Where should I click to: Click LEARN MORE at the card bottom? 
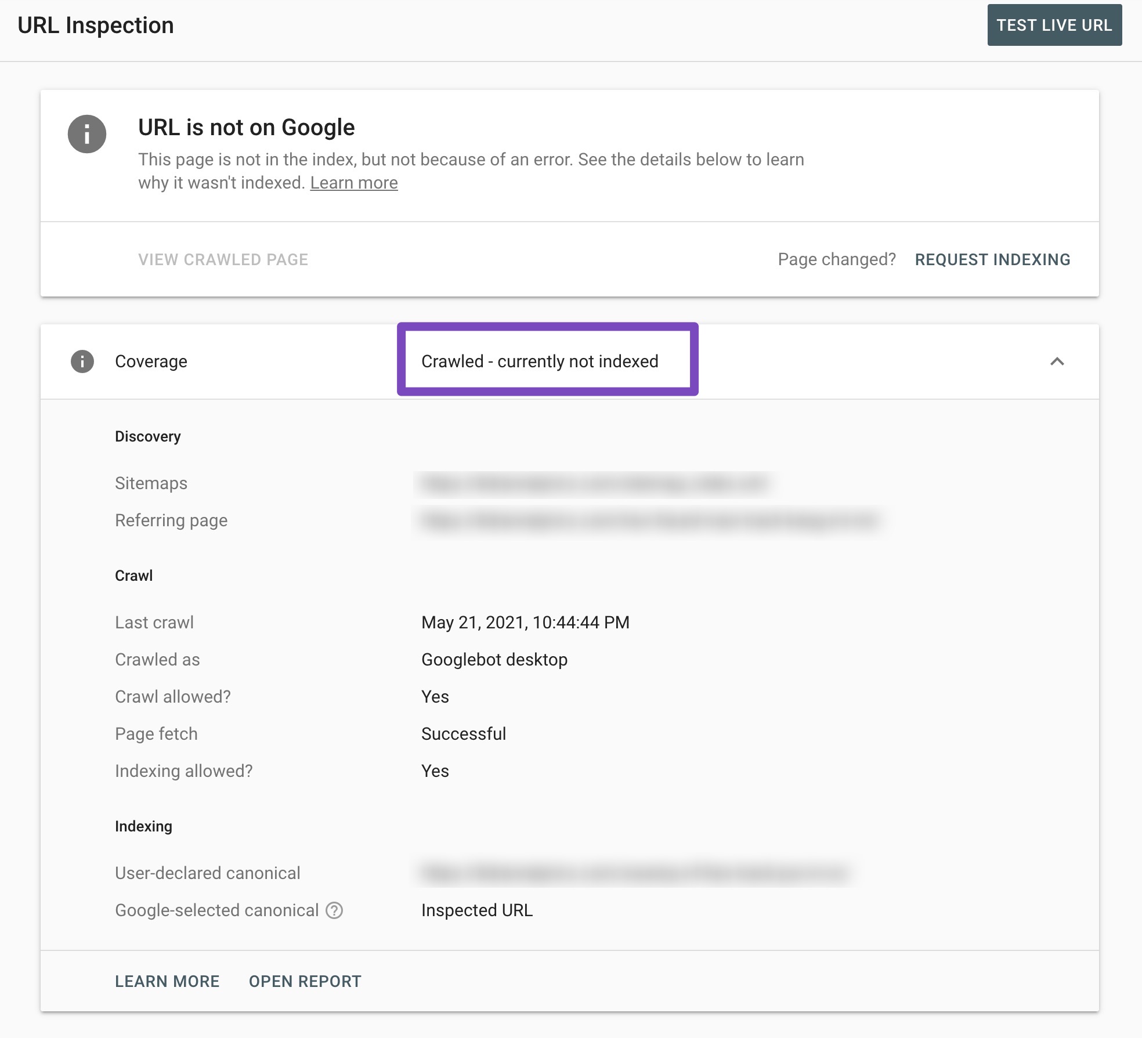pyautogui.click(x=167, y=981)
